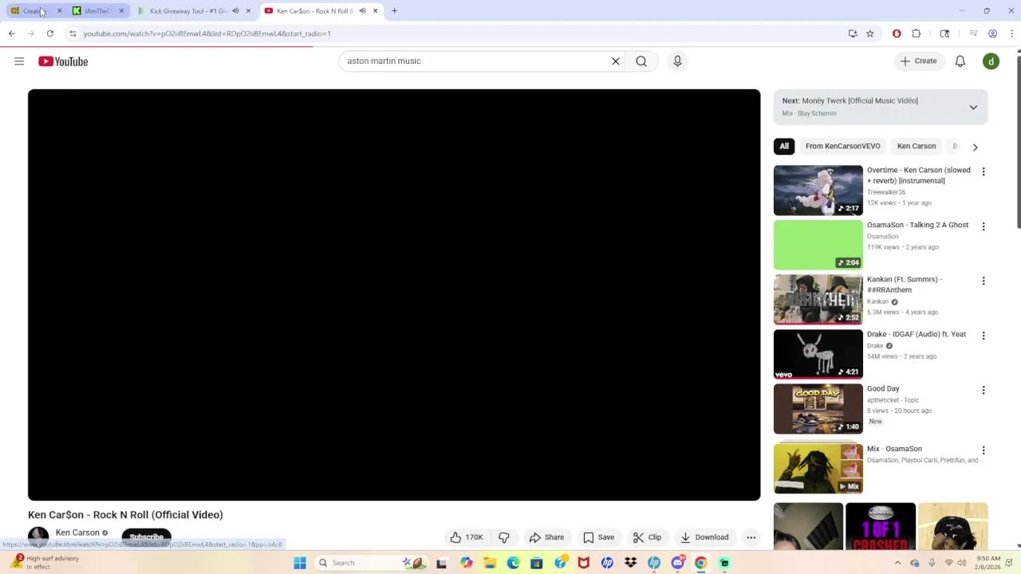Mute the Ken Car$on tab audio
The width and height of the screenshot is (1021, 574).
click(362, 11)
